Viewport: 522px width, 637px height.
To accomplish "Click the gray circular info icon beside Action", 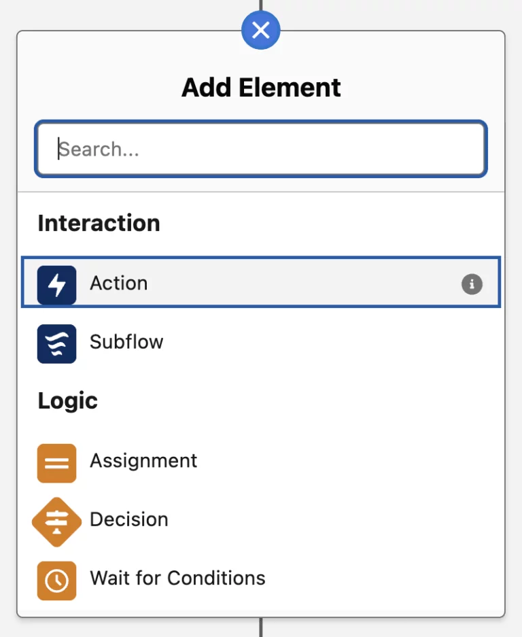I will (472, 285).
